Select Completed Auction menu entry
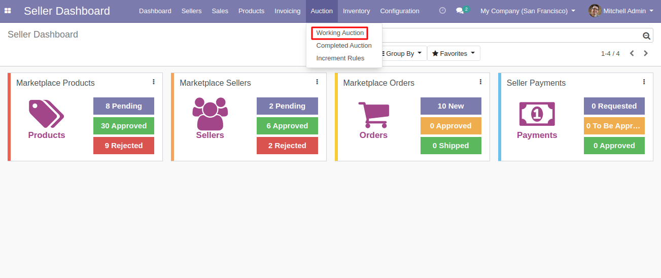The height and width of the screenshot is (278, 661). (x=344, y=46)
